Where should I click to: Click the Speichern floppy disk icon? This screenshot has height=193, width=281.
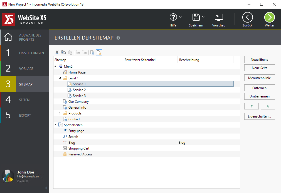click(196, 17)
